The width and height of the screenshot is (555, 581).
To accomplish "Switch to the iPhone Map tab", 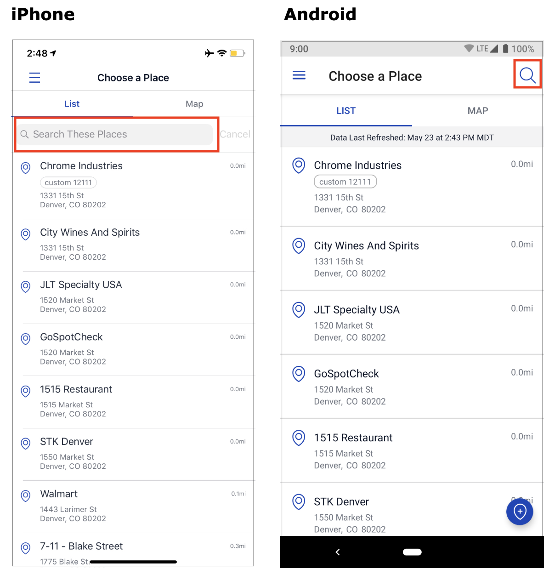I will click(x=194, y=104).
